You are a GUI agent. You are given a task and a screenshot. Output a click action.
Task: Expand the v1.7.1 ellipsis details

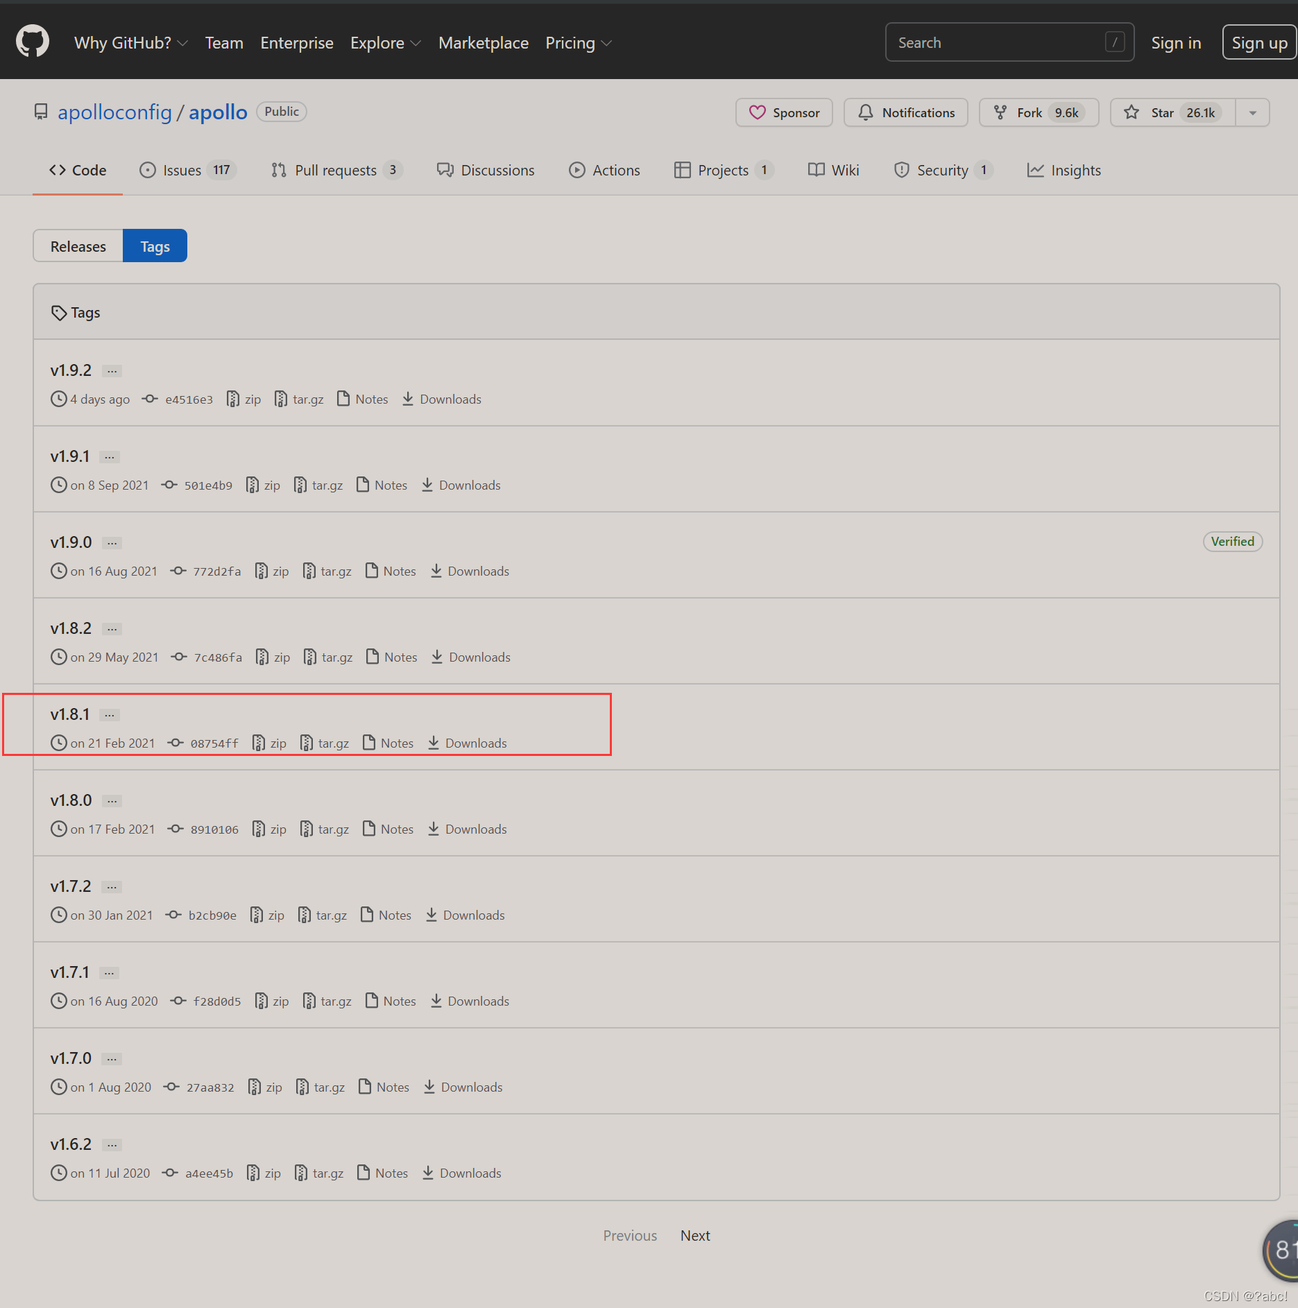[x=109, y=973]
